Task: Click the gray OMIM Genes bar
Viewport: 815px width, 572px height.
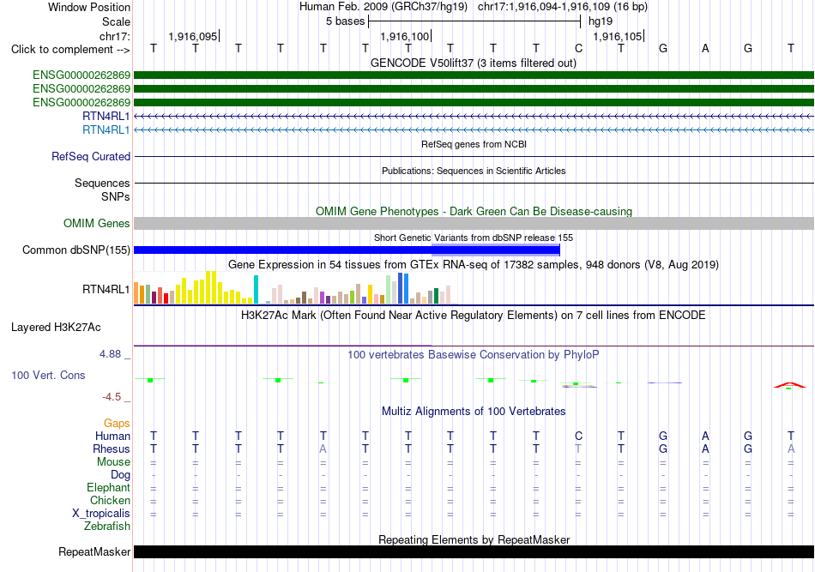Action: [x=474, y=223]
